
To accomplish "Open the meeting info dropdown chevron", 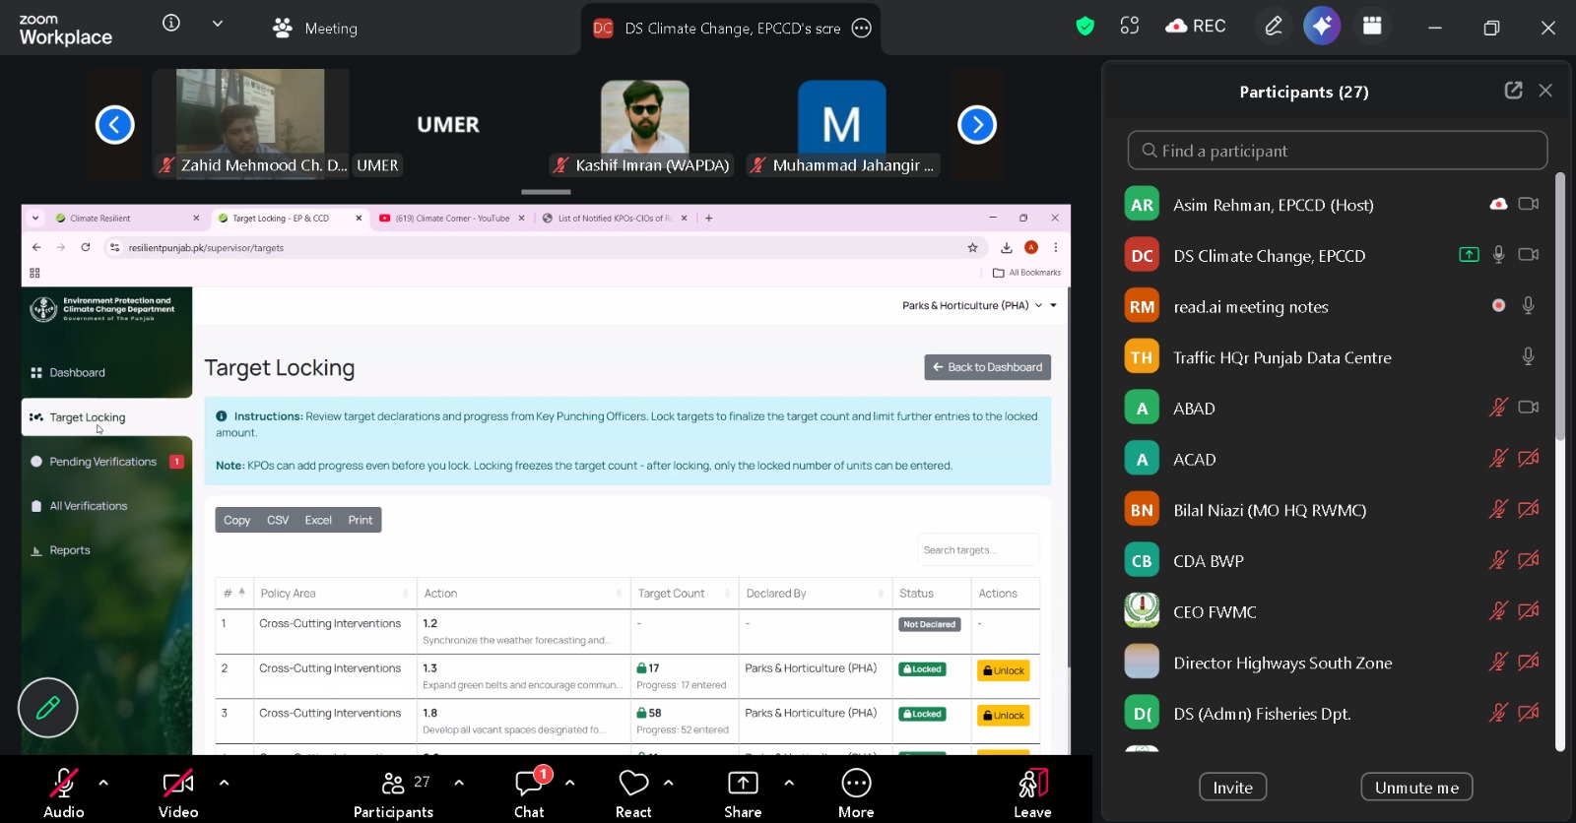I will 218,24.
